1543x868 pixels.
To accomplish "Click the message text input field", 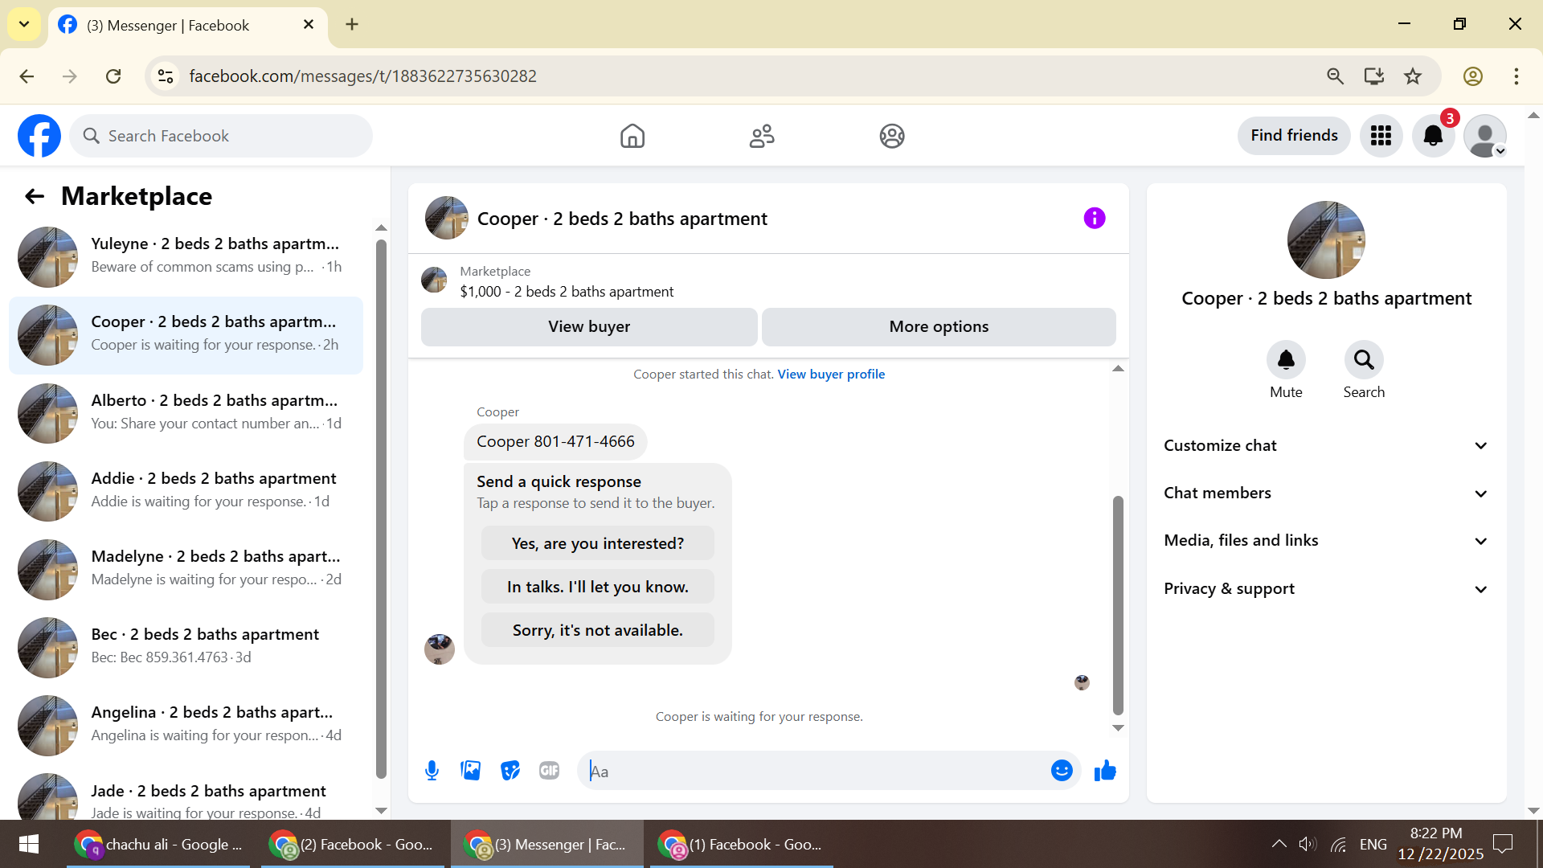I will (812, 771).
